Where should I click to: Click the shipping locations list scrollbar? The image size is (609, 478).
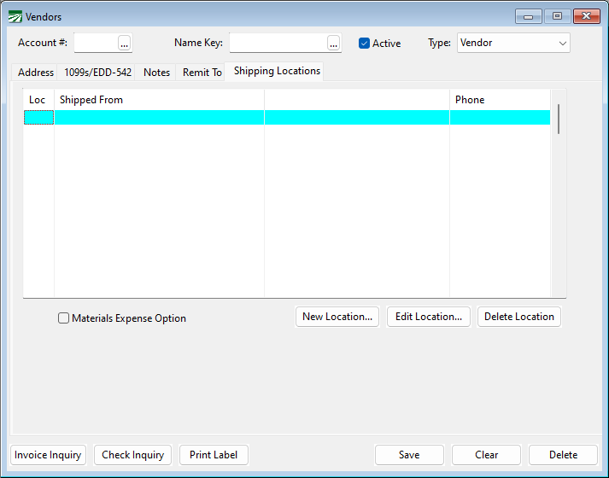pyautogui.click(x=559, y=119)
